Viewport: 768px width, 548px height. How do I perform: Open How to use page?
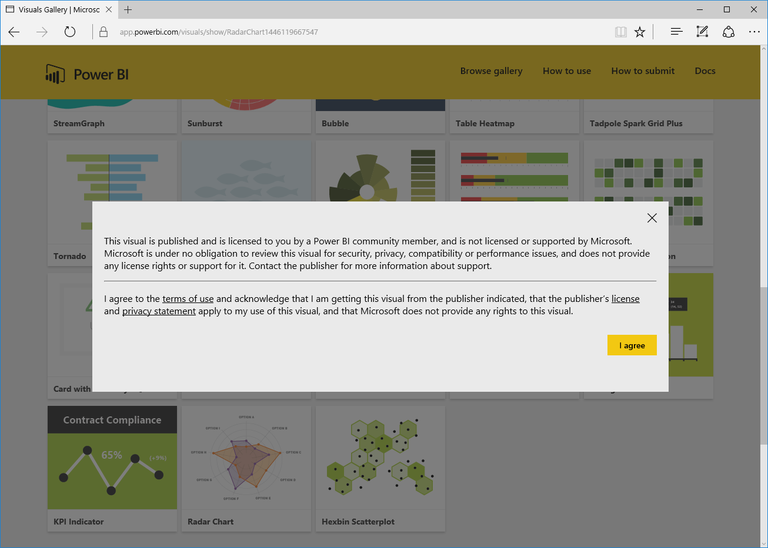coord(567,71)
